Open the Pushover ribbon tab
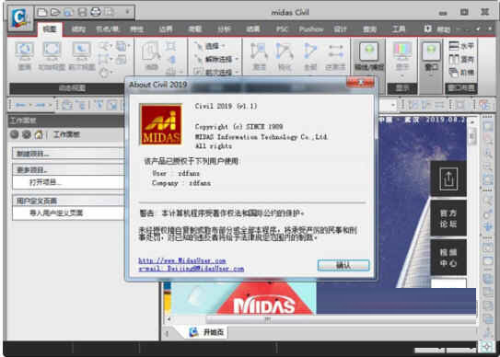 pos(311,29)
